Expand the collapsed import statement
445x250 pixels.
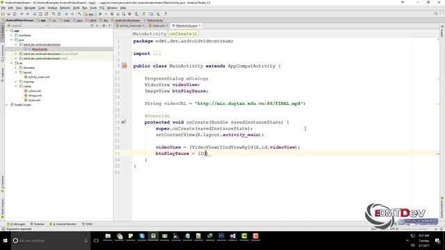pyautogui.click(x=156, y=53)
